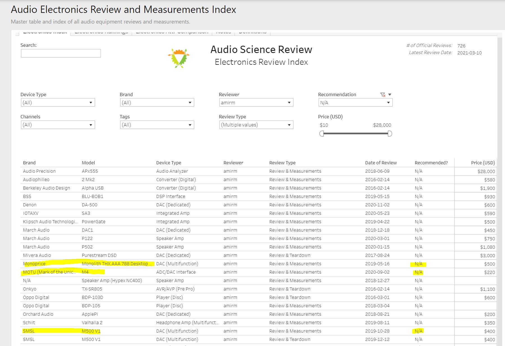
Task: Select the P122 model cell
Action: (x=87, y=238)
